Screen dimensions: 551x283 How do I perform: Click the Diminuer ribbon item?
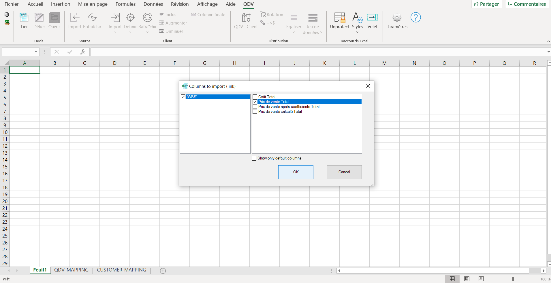(x=171, y=31)
